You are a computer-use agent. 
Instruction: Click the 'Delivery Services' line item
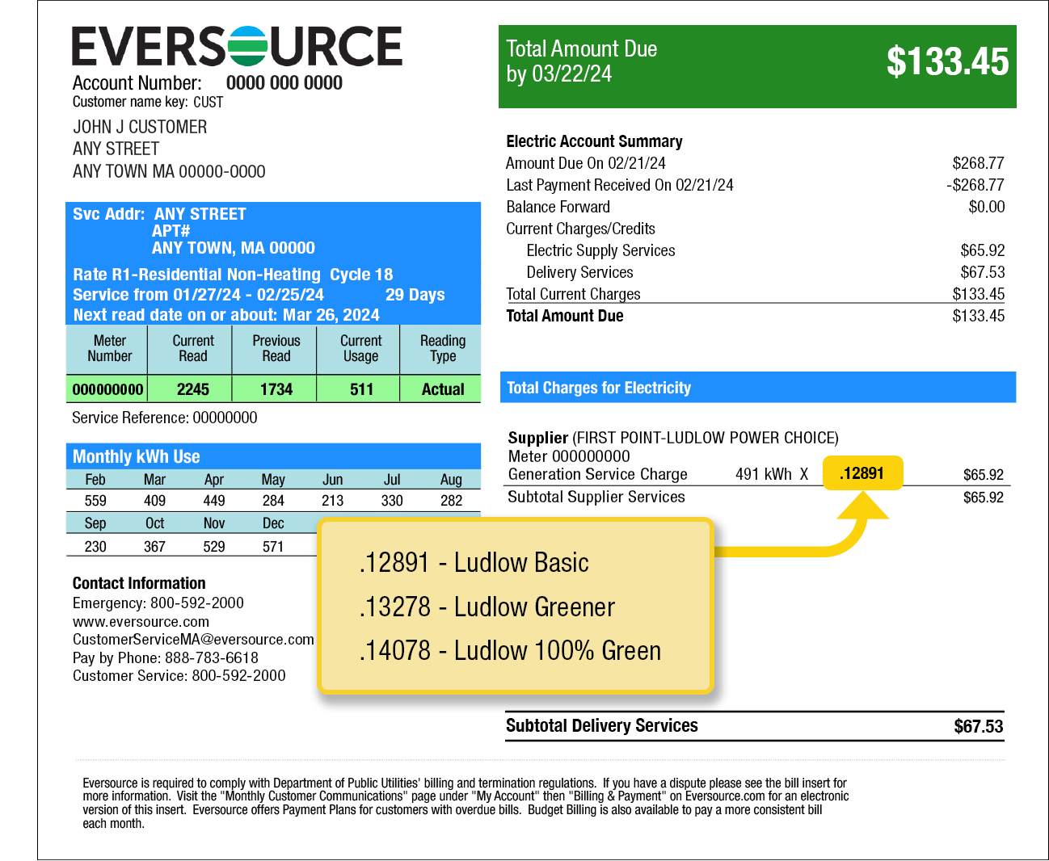point(579,272)
